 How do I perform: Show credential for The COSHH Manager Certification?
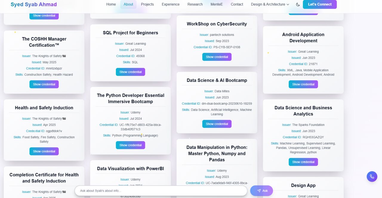[44, 84]
